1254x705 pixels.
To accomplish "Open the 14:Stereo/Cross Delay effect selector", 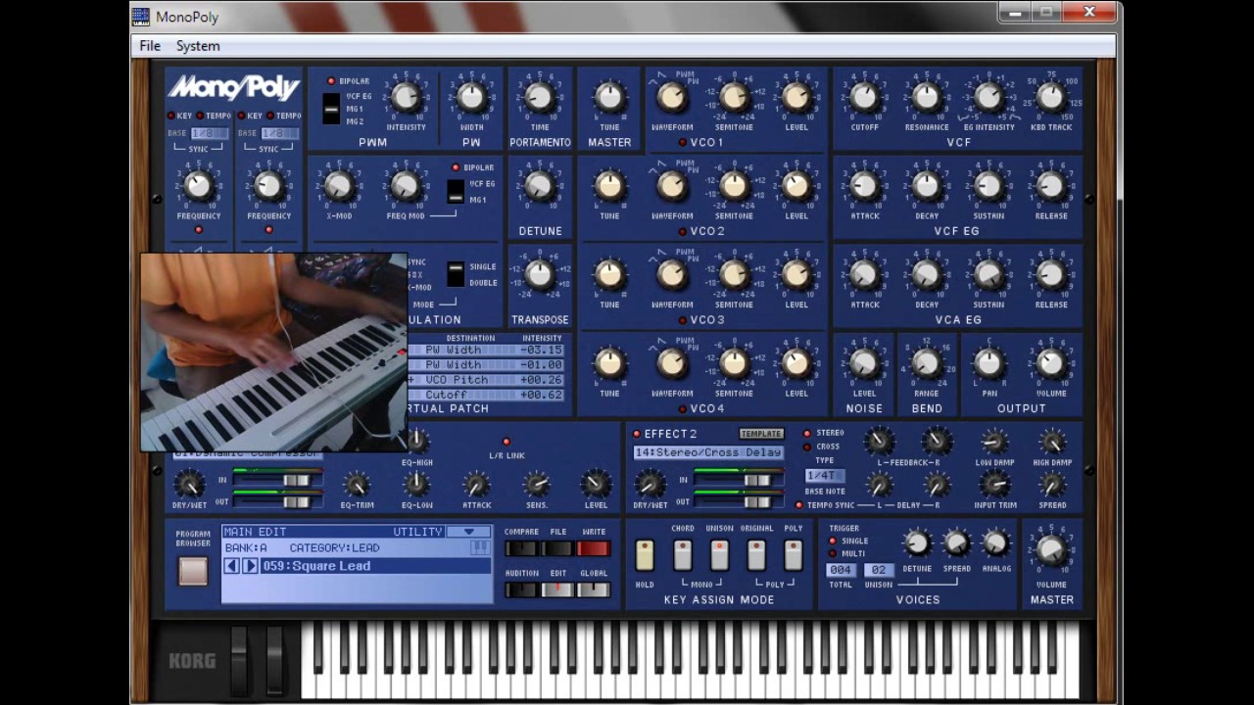I will (708, 452).
